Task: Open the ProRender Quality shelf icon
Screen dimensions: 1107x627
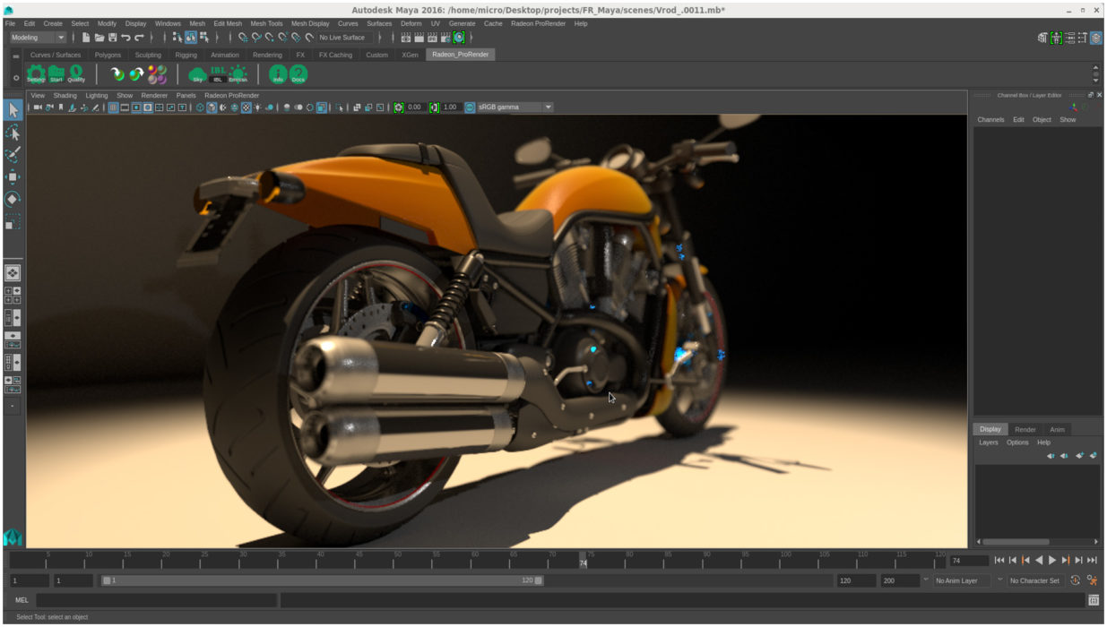Action: coord(76,74)
